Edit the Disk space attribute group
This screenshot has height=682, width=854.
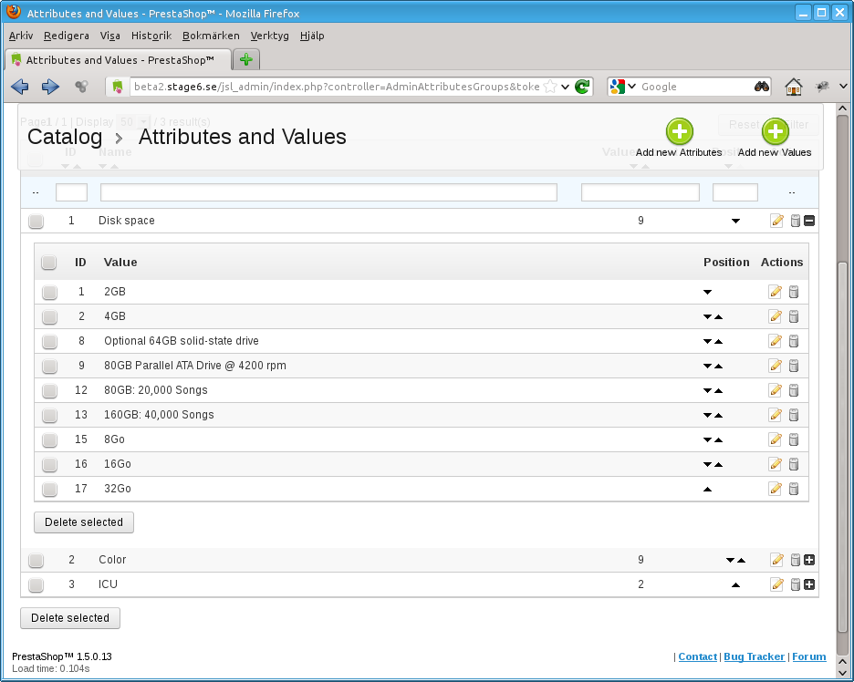(776, 221)
